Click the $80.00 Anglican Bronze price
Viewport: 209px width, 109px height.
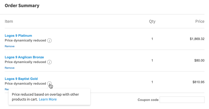(199, 60)
